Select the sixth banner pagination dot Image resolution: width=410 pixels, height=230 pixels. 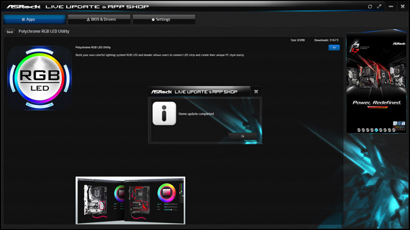[381, 130]
